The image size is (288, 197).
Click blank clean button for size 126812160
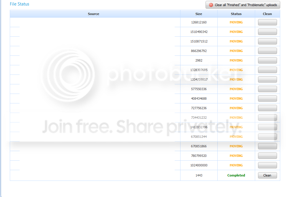click(x=267, y=22)
